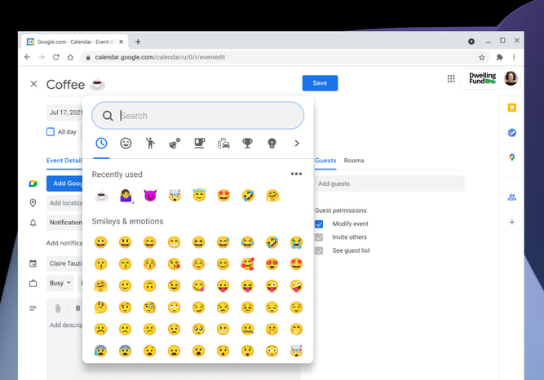Select the loudly crying face emoji
544x380 pixels.
[x=296, y=242]
